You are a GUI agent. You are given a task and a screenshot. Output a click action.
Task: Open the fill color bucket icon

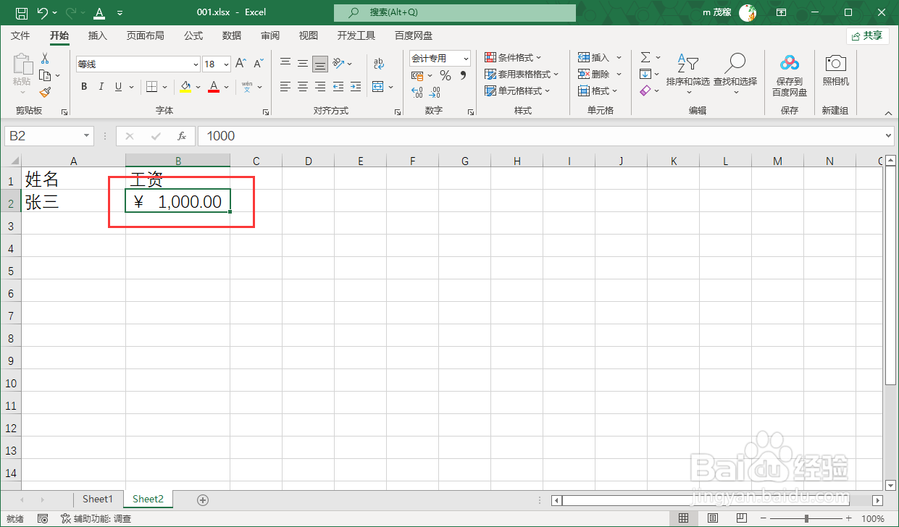[185, 86]
